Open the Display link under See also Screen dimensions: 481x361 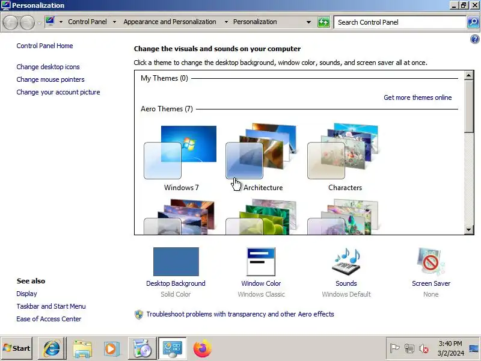[x=26, y=294]
